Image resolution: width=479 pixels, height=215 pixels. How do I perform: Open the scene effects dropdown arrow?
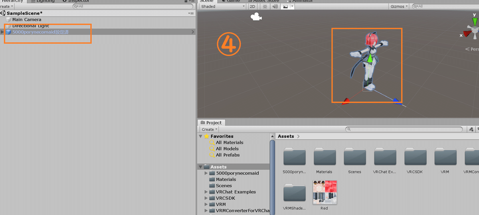[293, 6]
